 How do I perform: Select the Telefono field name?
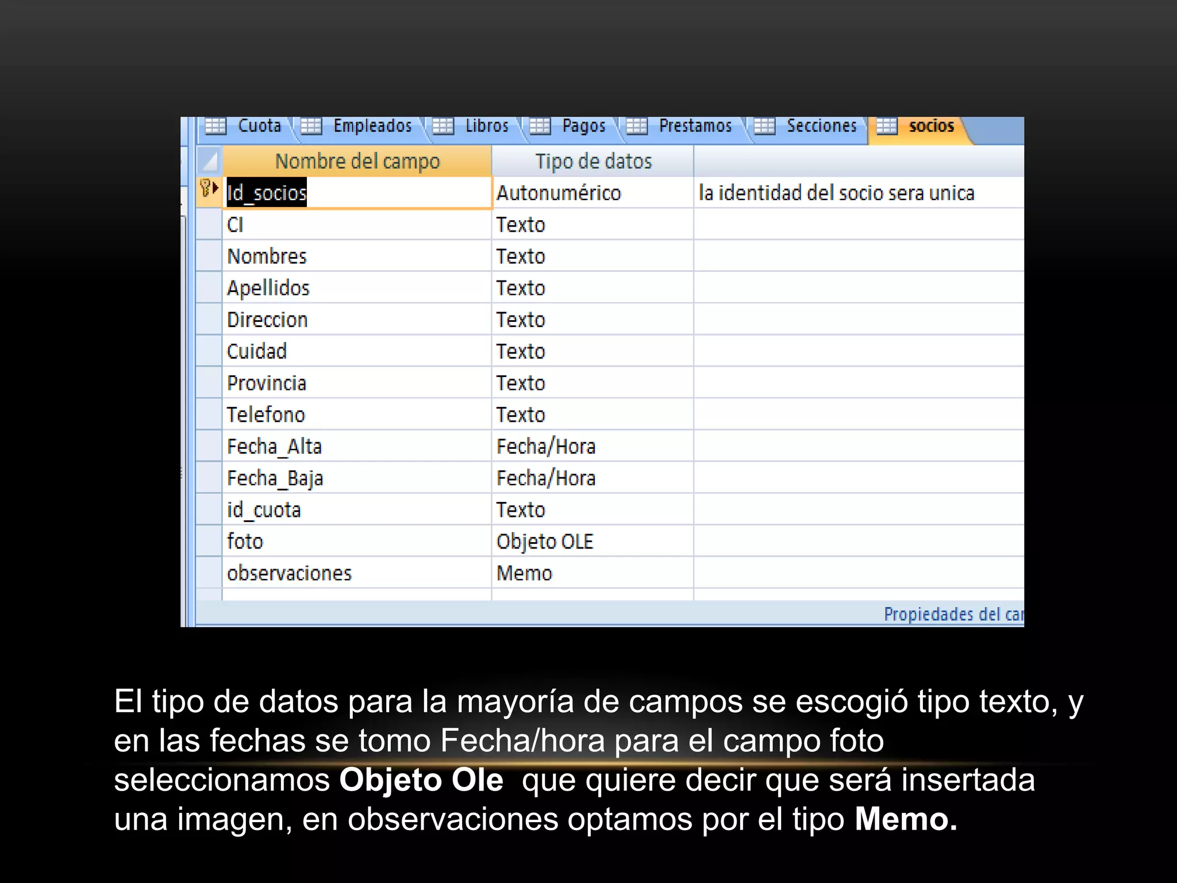[x=357, y=414]
